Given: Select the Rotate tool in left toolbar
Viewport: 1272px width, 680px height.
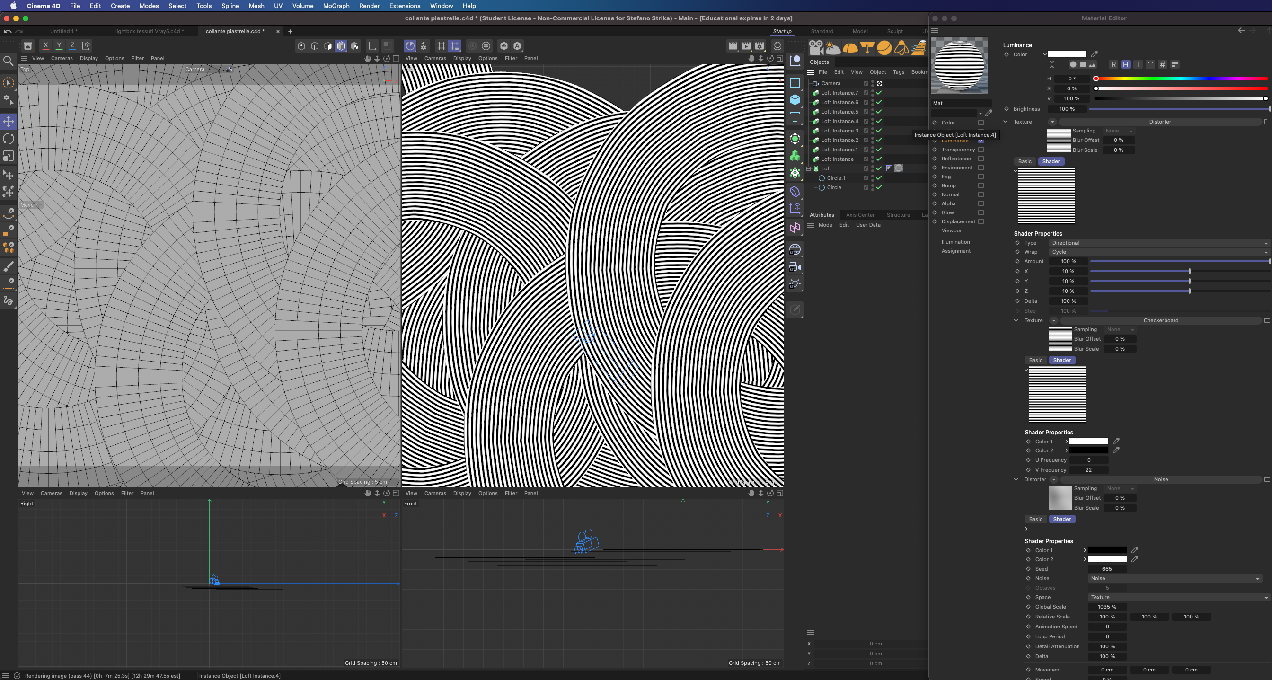Looking at the screenshot, I should click(9, 139).
